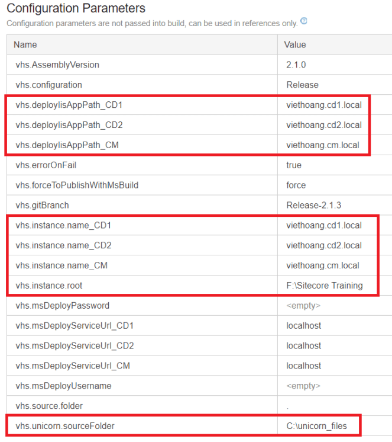This screenshot has height=442, width=392.
Task: Click the Release-2.1.3 git branch value
Action: point(313,206)
